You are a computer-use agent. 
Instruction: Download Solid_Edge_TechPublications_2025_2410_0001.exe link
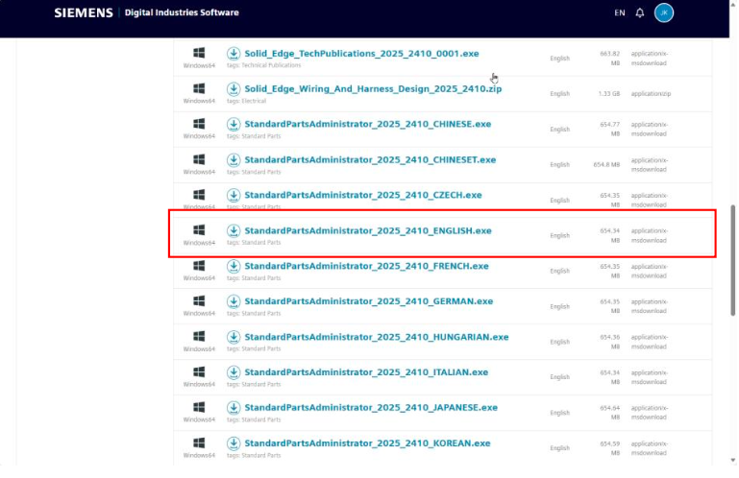click(361, 53)
